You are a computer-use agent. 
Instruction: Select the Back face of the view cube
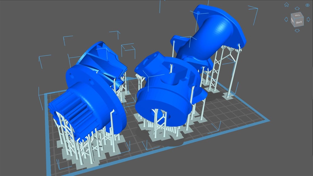299,22
